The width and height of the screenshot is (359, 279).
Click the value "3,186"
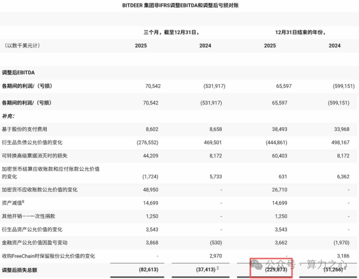(x=343, y=256)
